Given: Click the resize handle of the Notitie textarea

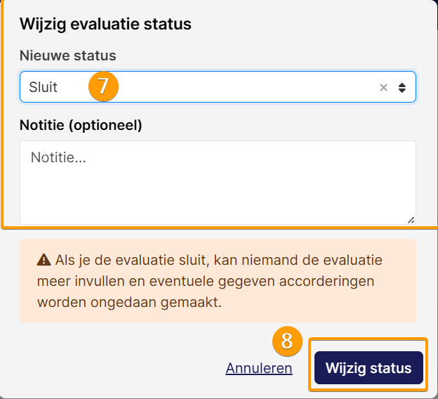Looking at the screenshot, I should 411,221.
